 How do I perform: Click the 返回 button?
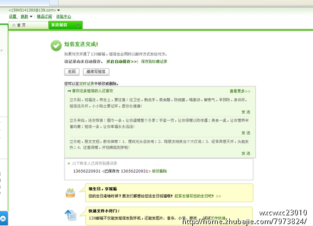[x=72, y=72]
